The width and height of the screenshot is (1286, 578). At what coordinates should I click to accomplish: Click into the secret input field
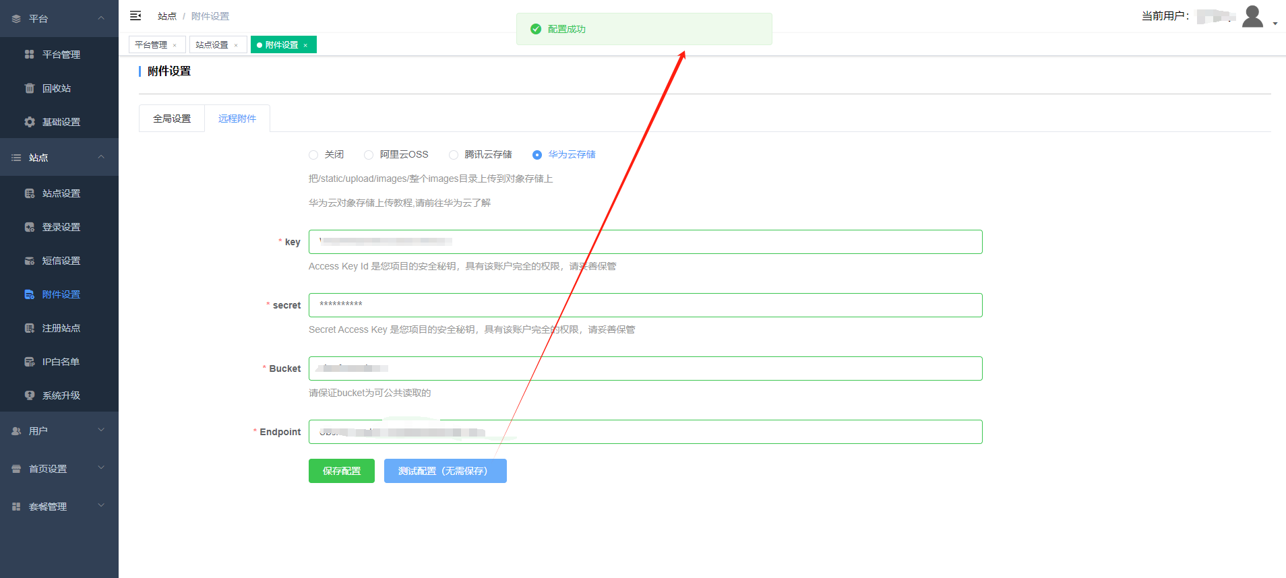645,305
